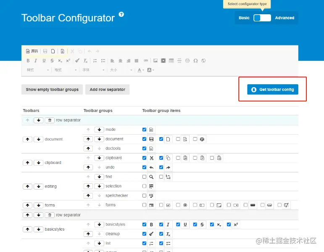Click the Strikethrough icon in preview toolbar

(52, 61)
